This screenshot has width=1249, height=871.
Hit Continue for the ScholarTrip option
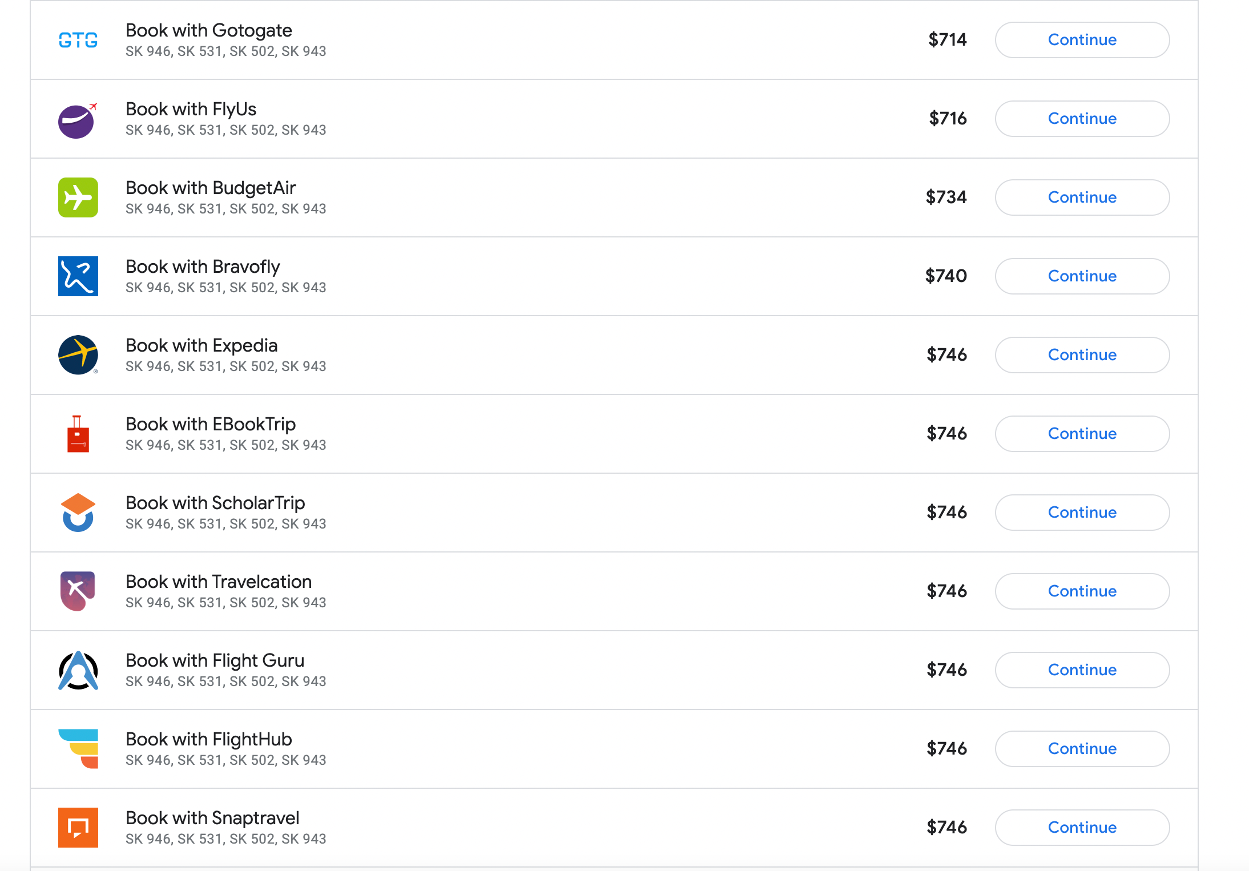coord(1082,513)
